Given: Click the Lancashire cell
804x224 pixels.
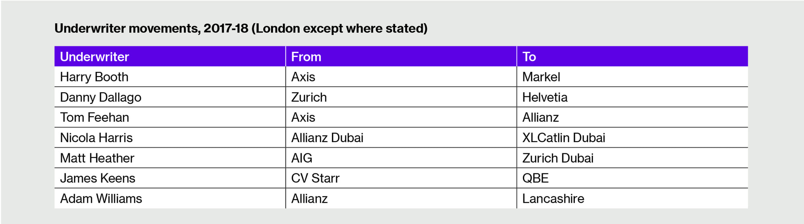Looking at the screenshot, I should click(x=632, y=198).
